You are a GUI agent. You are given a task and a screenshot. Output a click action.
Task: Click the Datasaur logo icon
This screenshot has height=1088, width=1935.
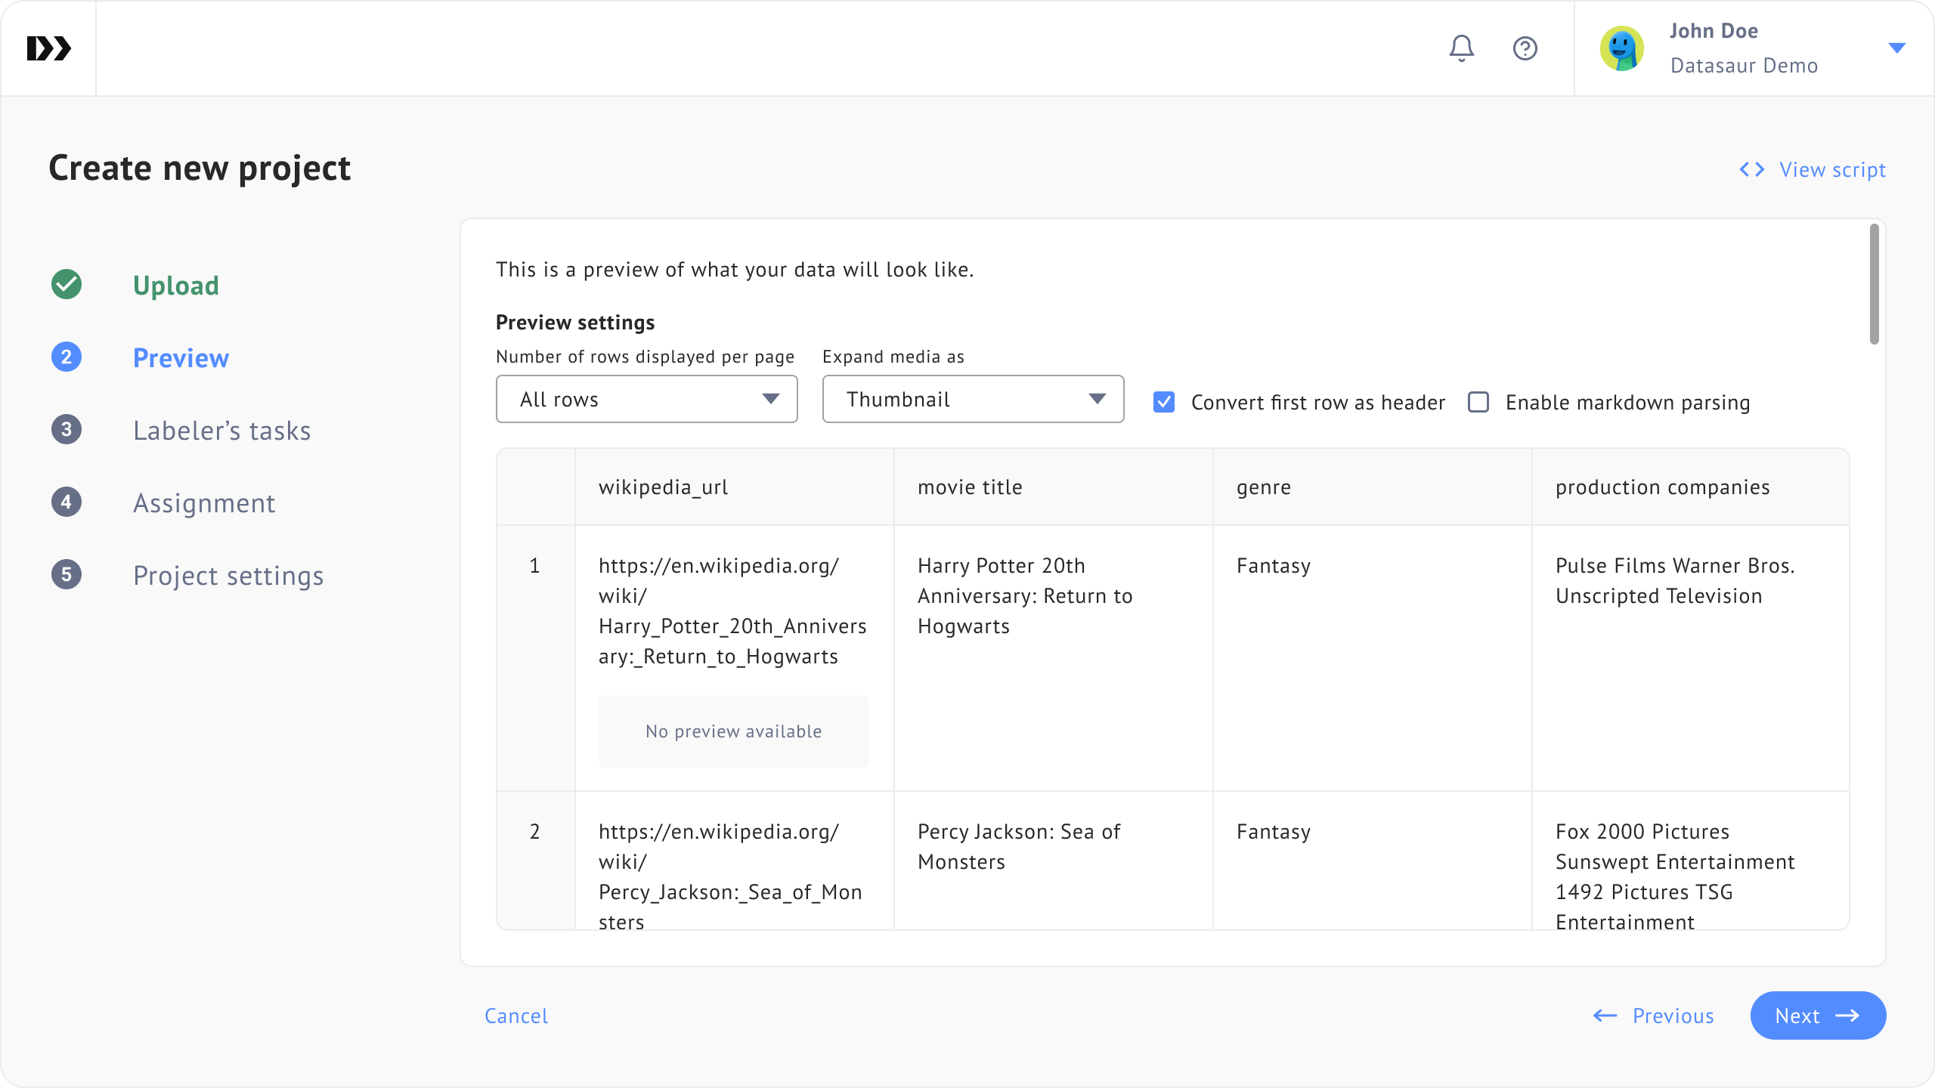point(48,48)
